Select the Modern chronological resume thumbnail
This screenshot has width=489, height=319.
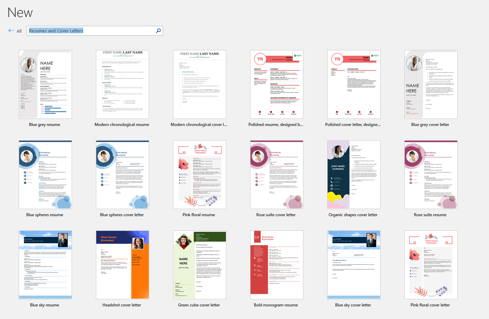[123, 84]
